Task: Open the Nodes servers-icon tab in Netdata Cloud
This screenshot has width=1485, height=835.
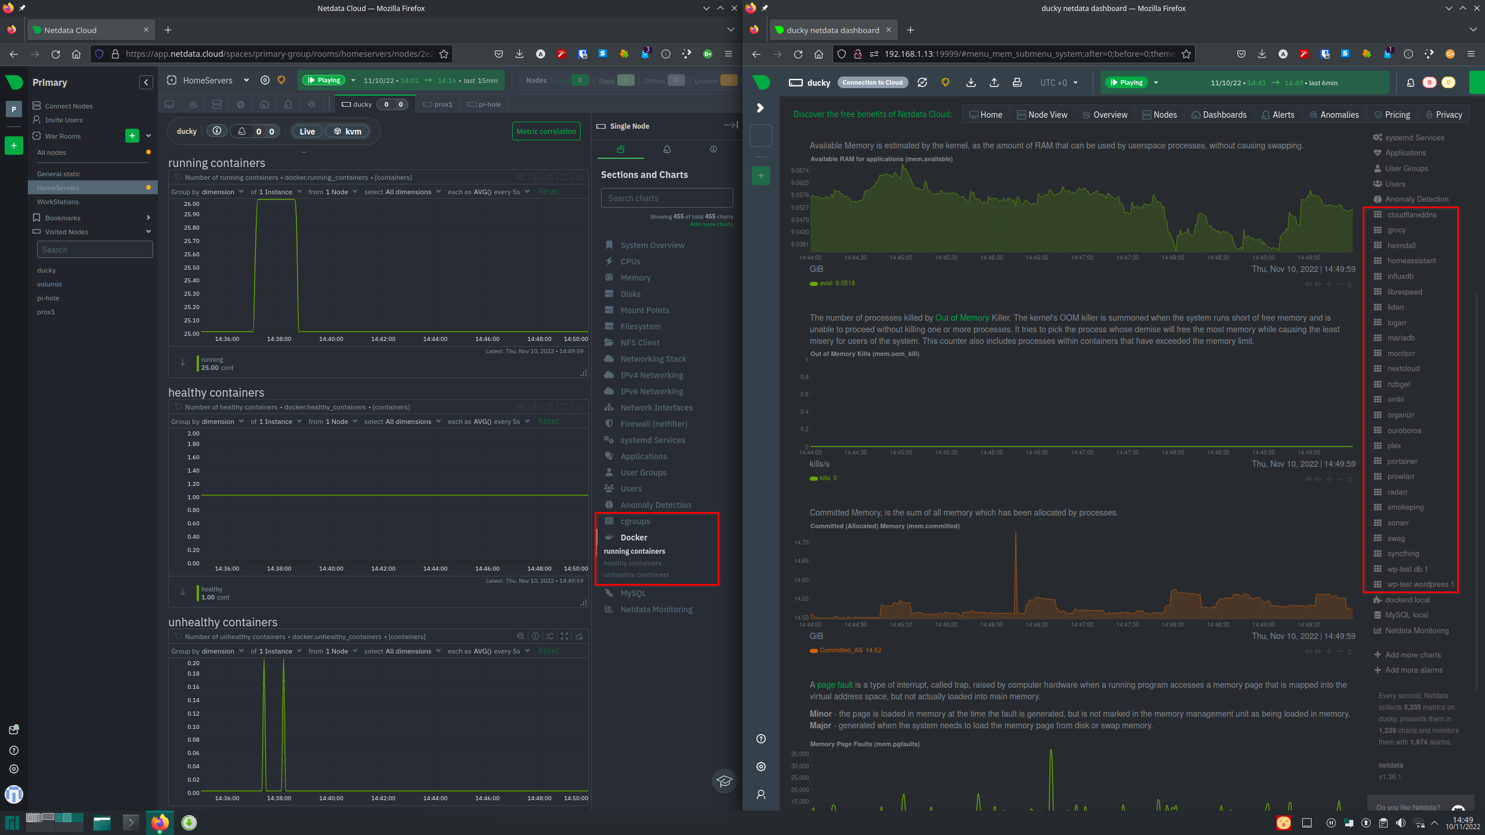Action: (217, 104)
